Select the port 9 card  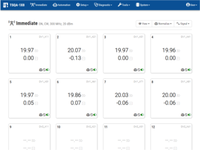pyautogui.click(x=29, y=137)
